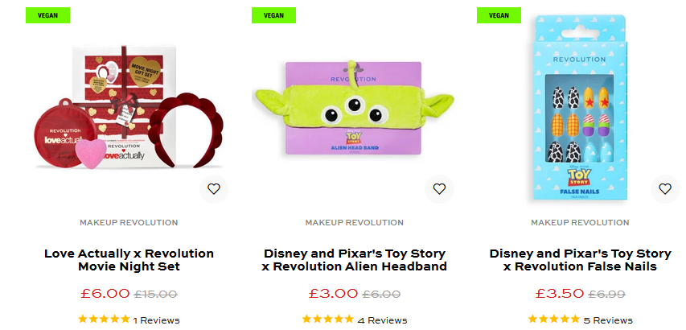Add Love Actually Movie Night Set to wishlist
This screenshot has height=330, width=686.
coord(213,189)
